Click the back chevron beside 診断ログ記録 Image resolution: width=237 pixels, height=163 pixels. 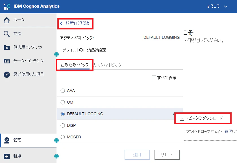click(61, 23)
